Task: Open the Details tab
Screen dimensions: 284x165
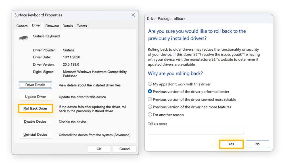Action: [x=68, y=26]
